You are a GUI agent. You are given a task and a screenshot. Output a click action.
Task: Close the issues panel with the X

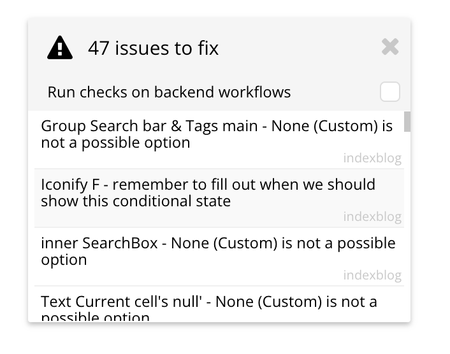[x=390, y=46]
